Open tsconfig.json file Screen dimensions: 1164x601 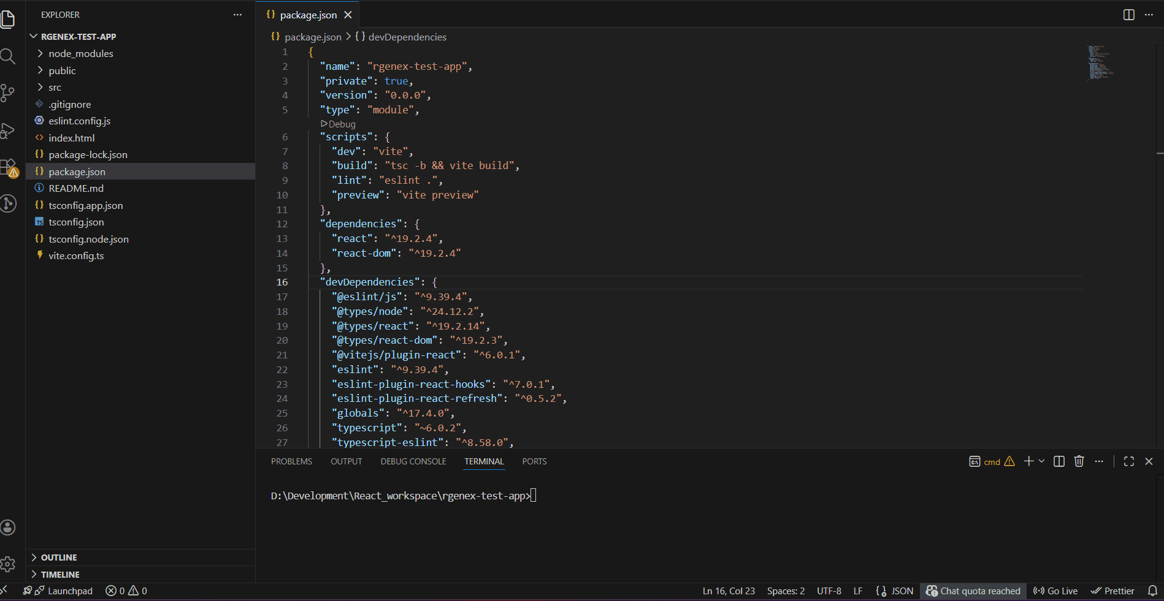pyautogui.click(x=140, y=222)
